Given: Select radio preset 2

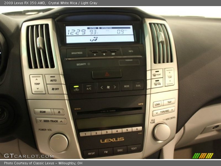Looking at the screenshot, I should pyautogui.click(x=96, y=133).
